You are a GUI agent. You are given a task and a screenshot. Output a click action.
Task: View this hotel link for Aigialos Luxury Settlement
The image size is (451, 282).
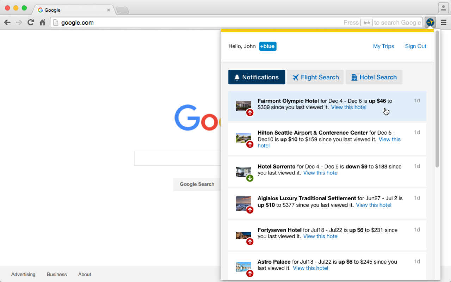pos(374,205)
